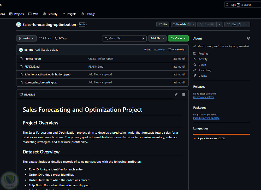The width and height of the screenshot is (261, 190).
Task: Click Create a new release link
Action: point(204,97)
